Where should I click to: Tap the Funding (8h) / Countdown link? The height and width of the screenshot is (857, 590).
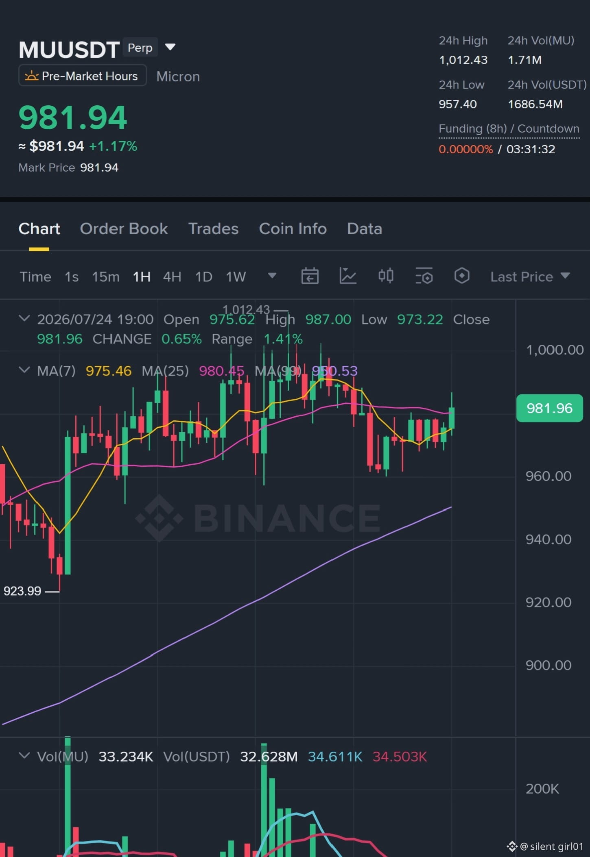pos(509,129)
